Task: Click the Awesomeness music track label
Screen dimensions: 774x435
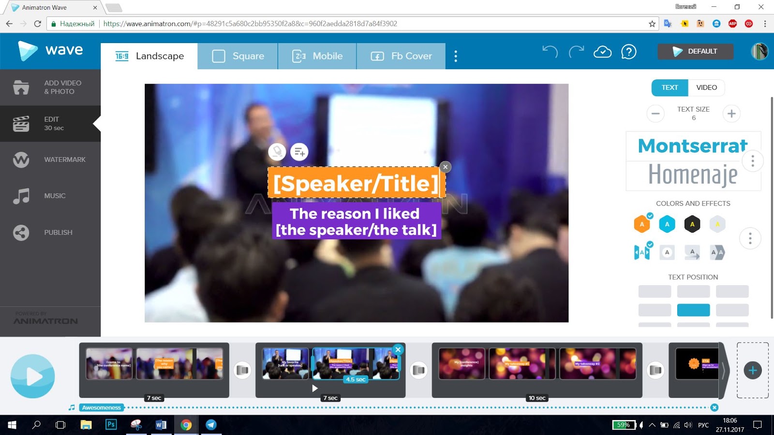Action: 101,407
